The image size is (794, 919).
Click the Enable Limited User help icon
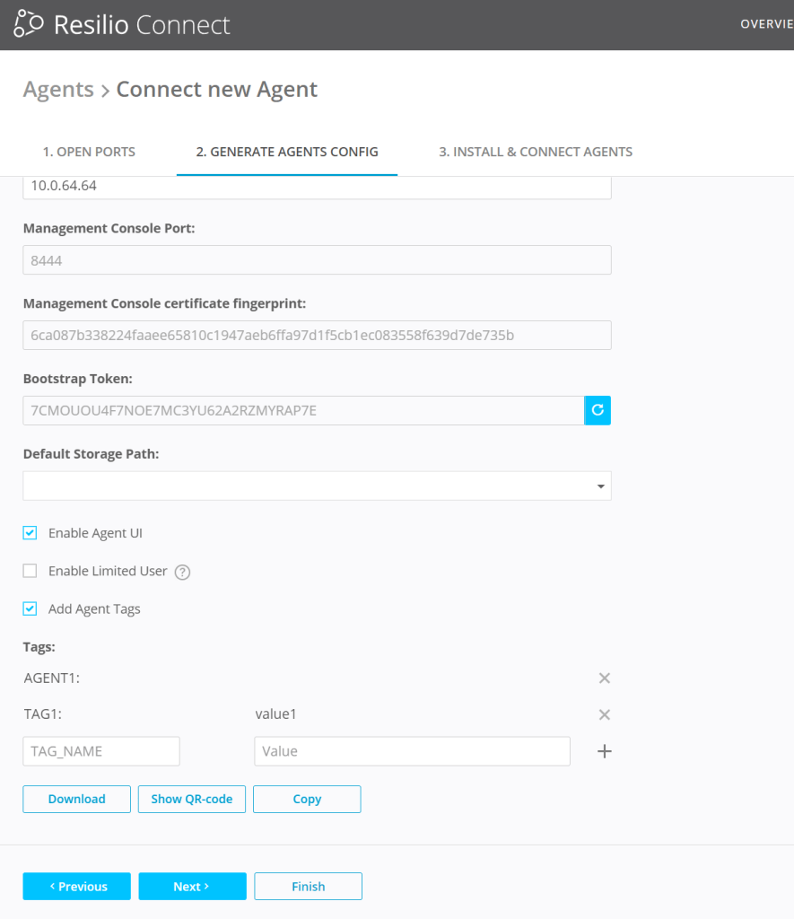[182, 572]
